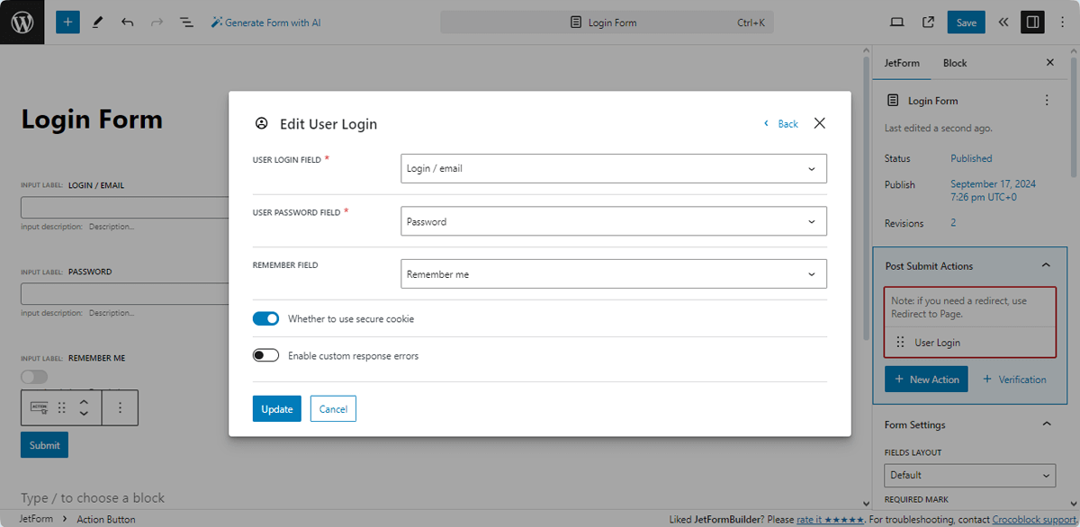Click the User Login action drag handle
Screen dimensions: 1080x527
tap(900, 342)
